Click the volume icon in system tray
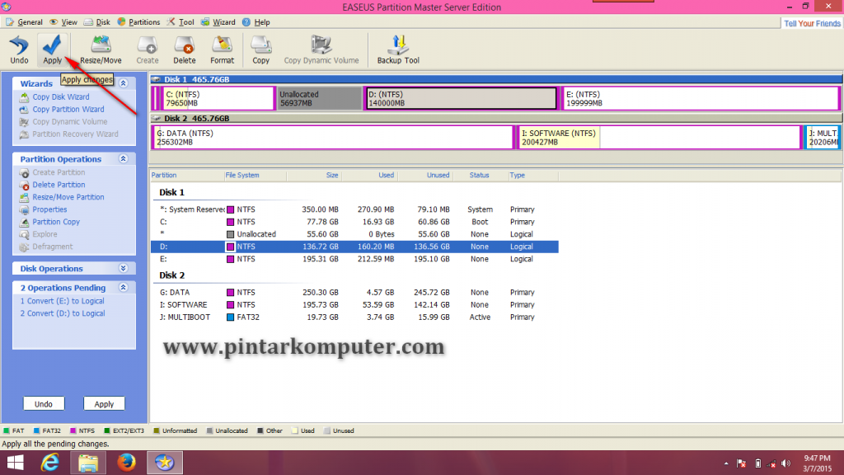 pyautogui.click(x=785, y=463)
